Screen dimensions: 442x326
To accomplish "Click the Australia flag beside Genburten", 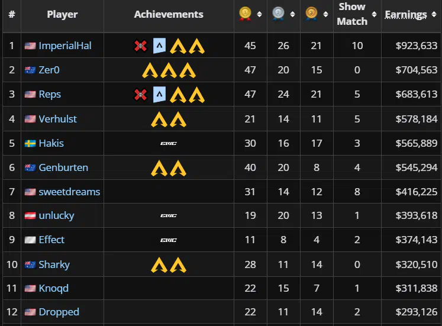I will tap(30, 168).
